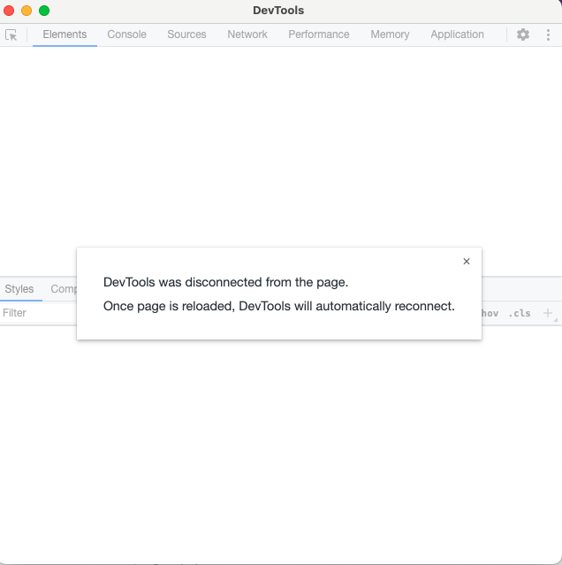Image resolution: width=562 pixels, height=565 pixels.
Task: Switch to the Elements tab
Action: pyautogui.click(x=65, y=34)
